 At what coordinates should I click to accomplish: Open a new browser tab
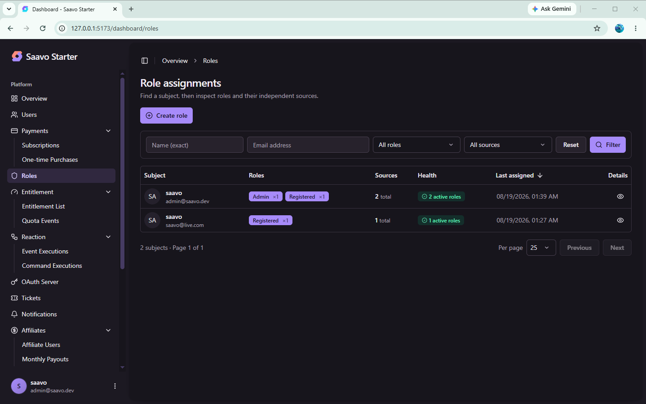pos(131,9)
